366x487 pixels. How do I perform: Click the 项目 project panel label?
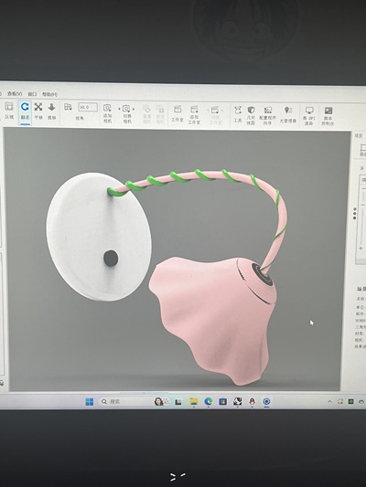click(x=359, y=136)
